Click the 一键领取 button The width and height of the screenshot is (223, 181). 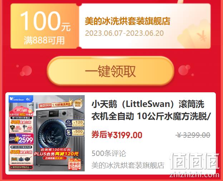pyautogui.click(x=110, y=71)
